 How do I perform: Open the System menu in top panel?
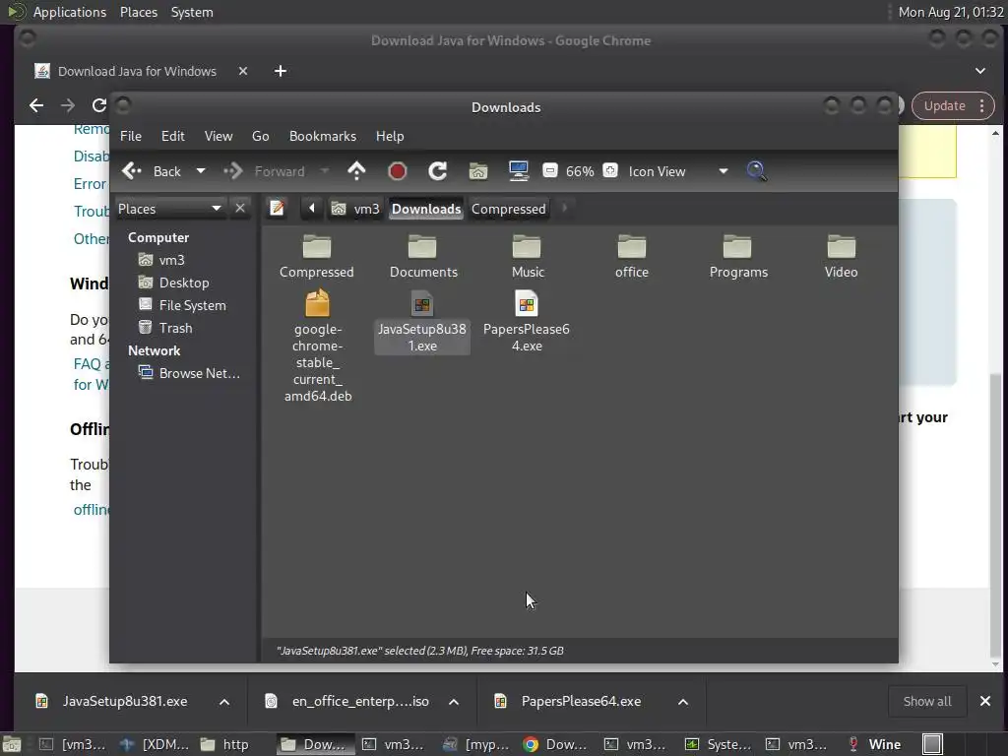pyautogui.click(x=192, y=12)
